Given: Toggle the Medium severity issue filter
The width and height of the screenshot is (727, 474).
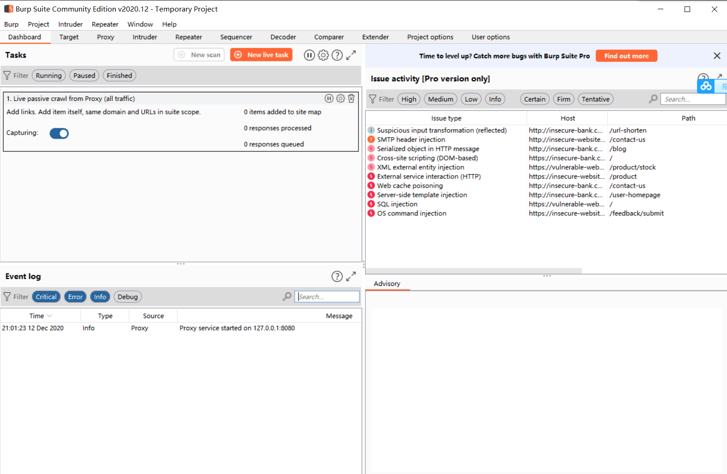Looking at the screenshot, I should pyautogui.click(x=441, y=99).
